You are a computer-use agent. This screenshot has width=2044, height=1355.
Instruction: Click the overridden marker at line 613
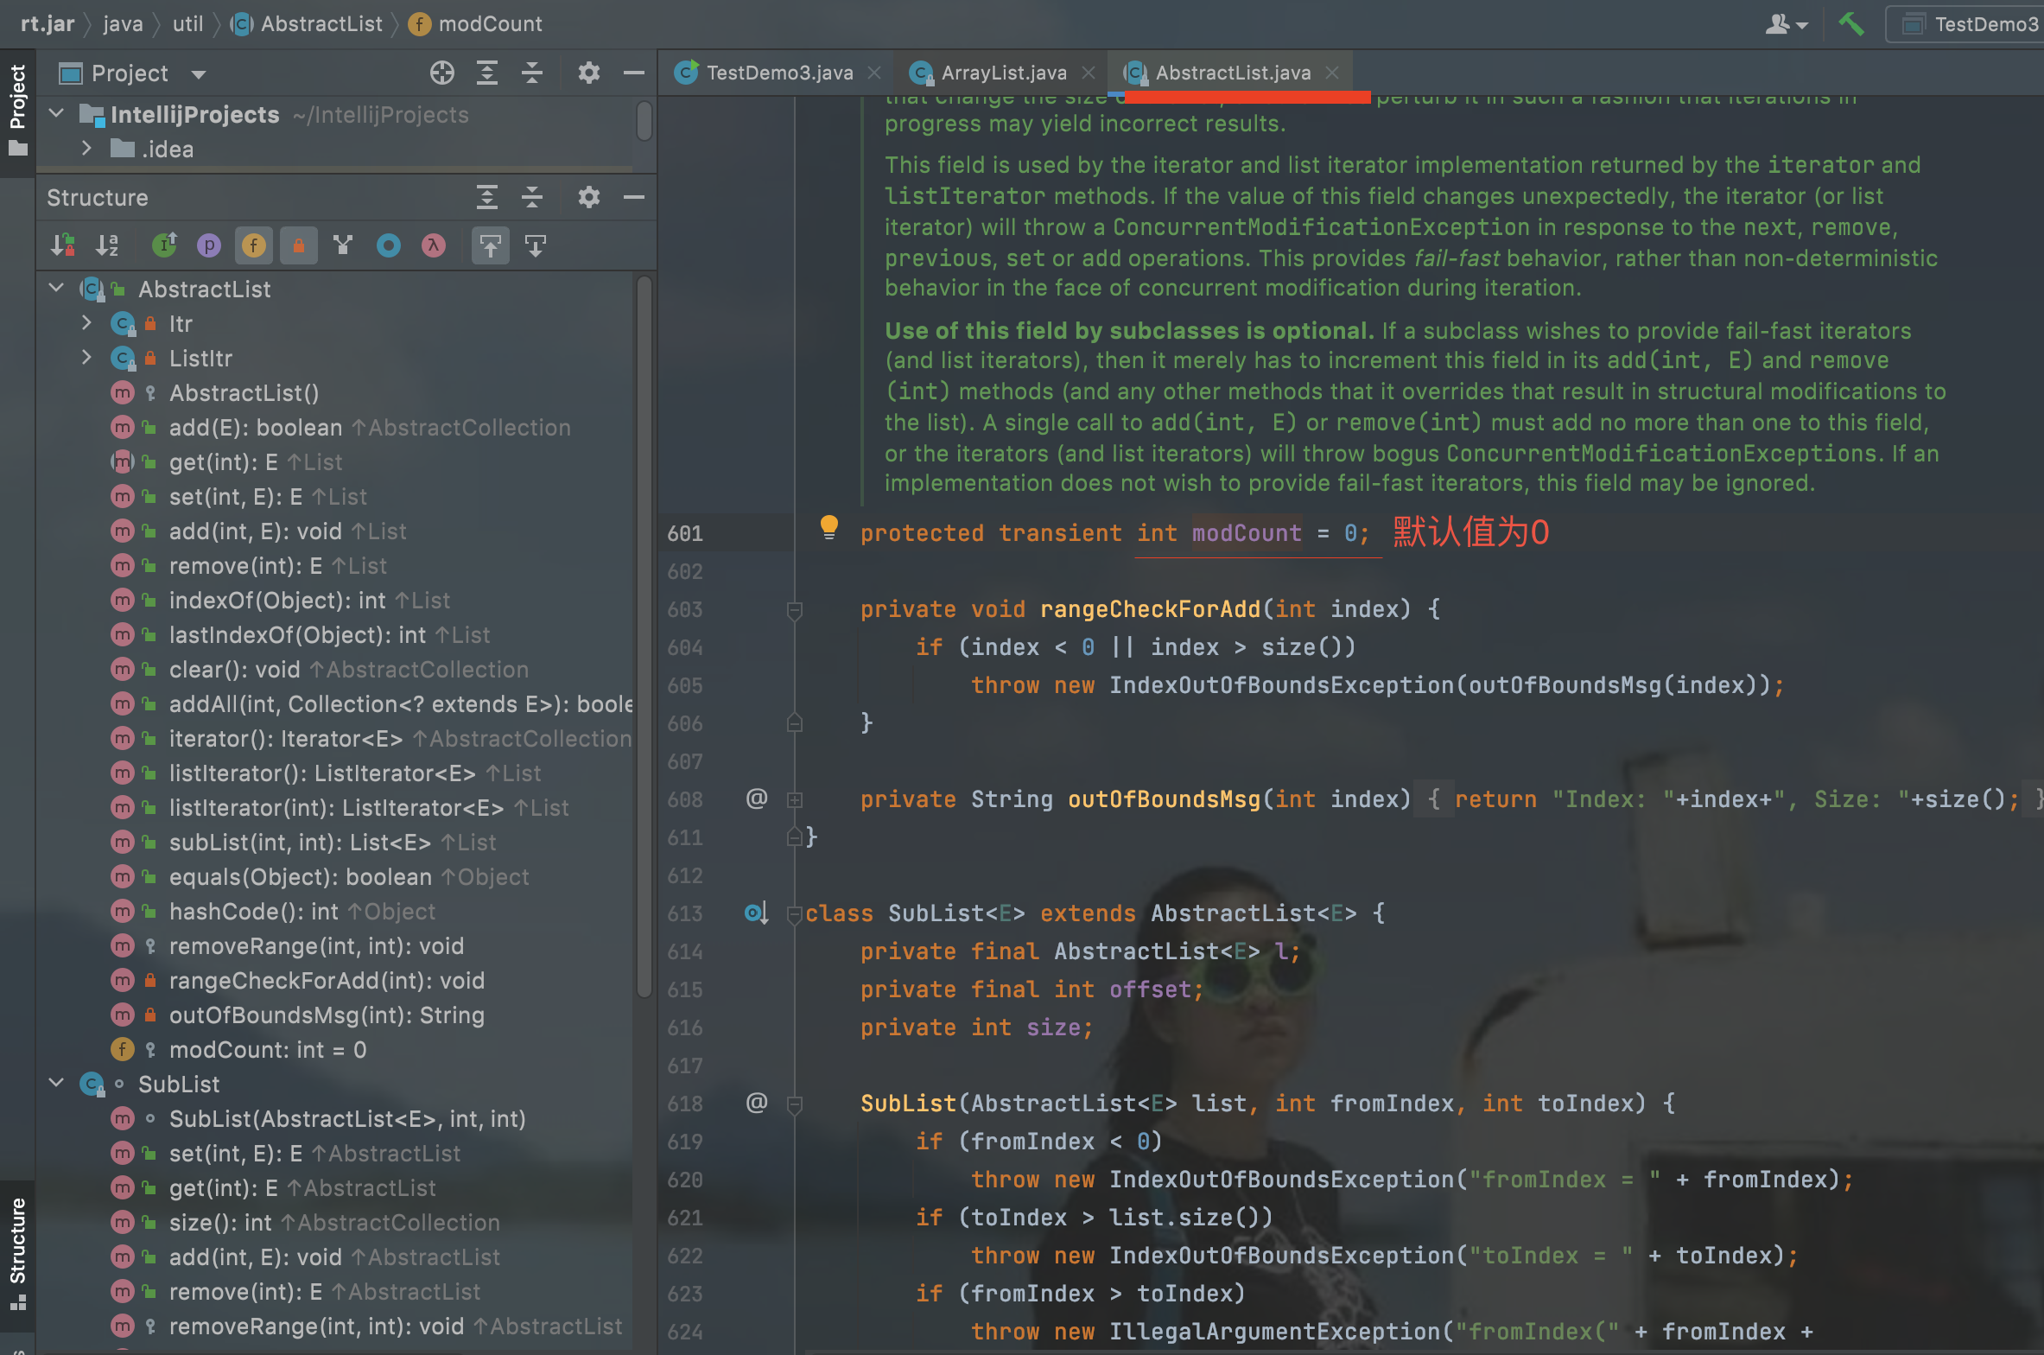click(x=756, y=913)
